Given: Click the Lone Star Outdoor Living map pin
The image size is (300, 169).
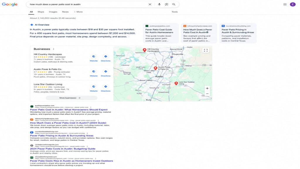Looking at the screenshot, I should [176, 83].
